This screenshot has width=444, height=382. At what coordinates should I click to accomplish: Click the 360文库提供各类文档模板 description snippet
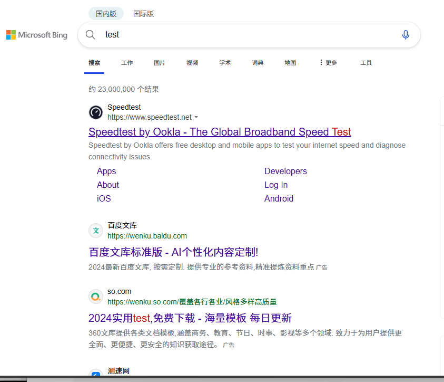click(245, 339)
